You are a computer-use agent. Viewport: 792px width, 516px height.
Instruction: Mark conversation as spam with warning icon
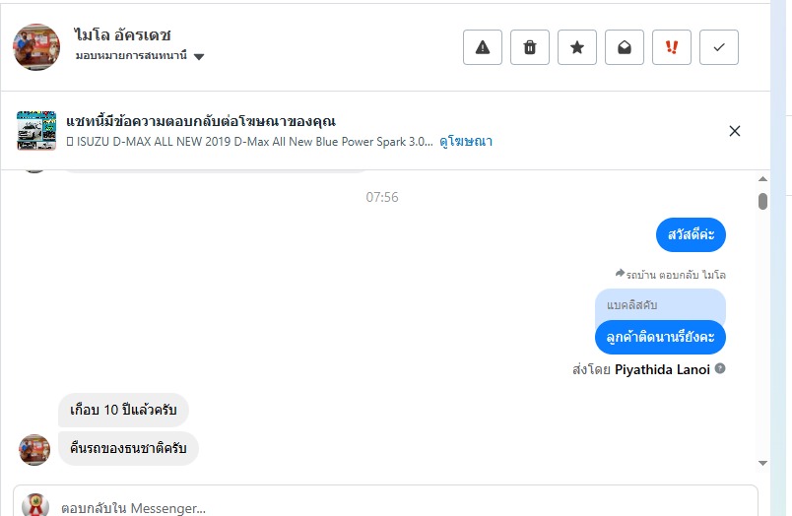pyautogui.click(x=483, y=47)
